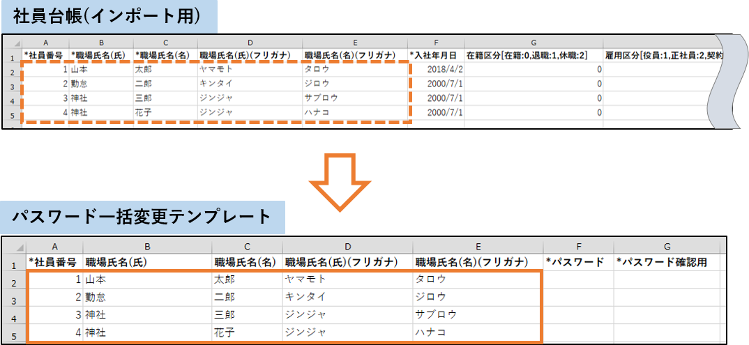The height and width of the screenshot is (345, 749).
Task: Click column D header in the password template
Action: (x=347, y=246)
